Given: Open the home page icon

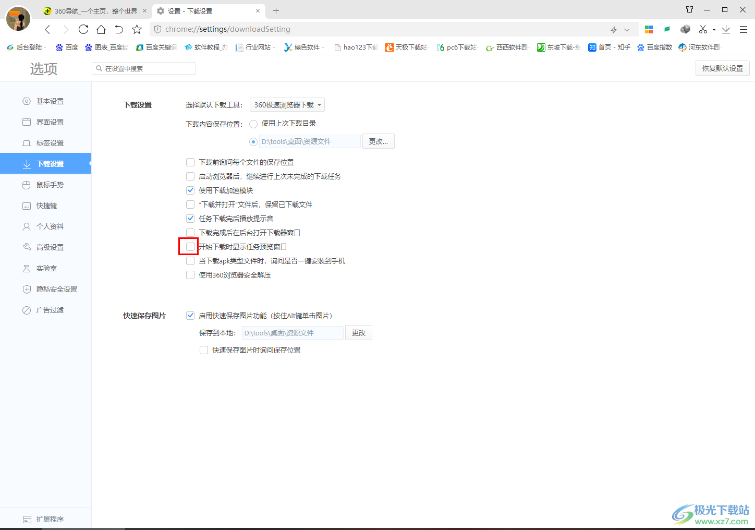Looking at the screenshot, I should point(101,29).
